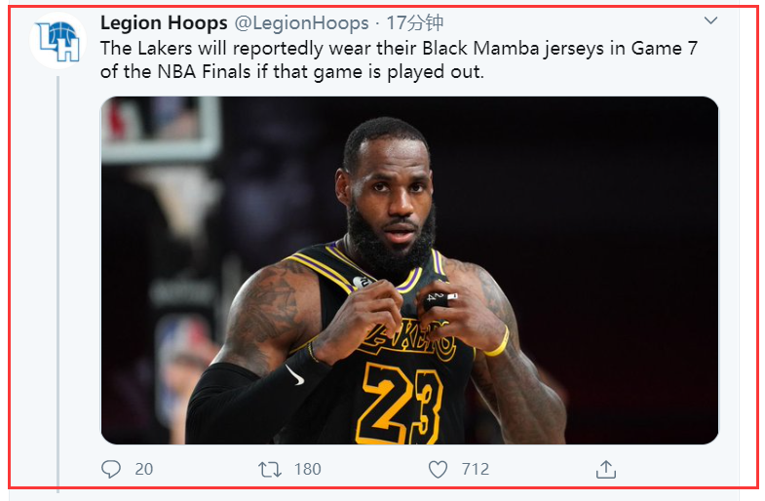Click the retweet count 180
This screenshot has height=501, width=765.
coord(307,469)
